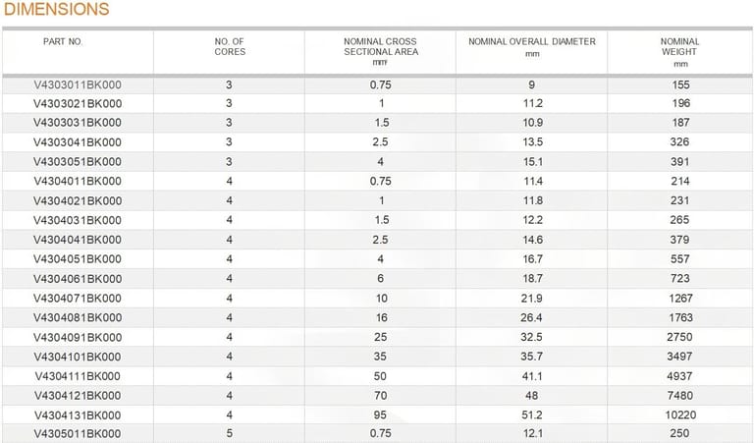The height and width of the screenshot is (443, 754).
Task: Select part number V4303051BK000
Action: [78, 162]
